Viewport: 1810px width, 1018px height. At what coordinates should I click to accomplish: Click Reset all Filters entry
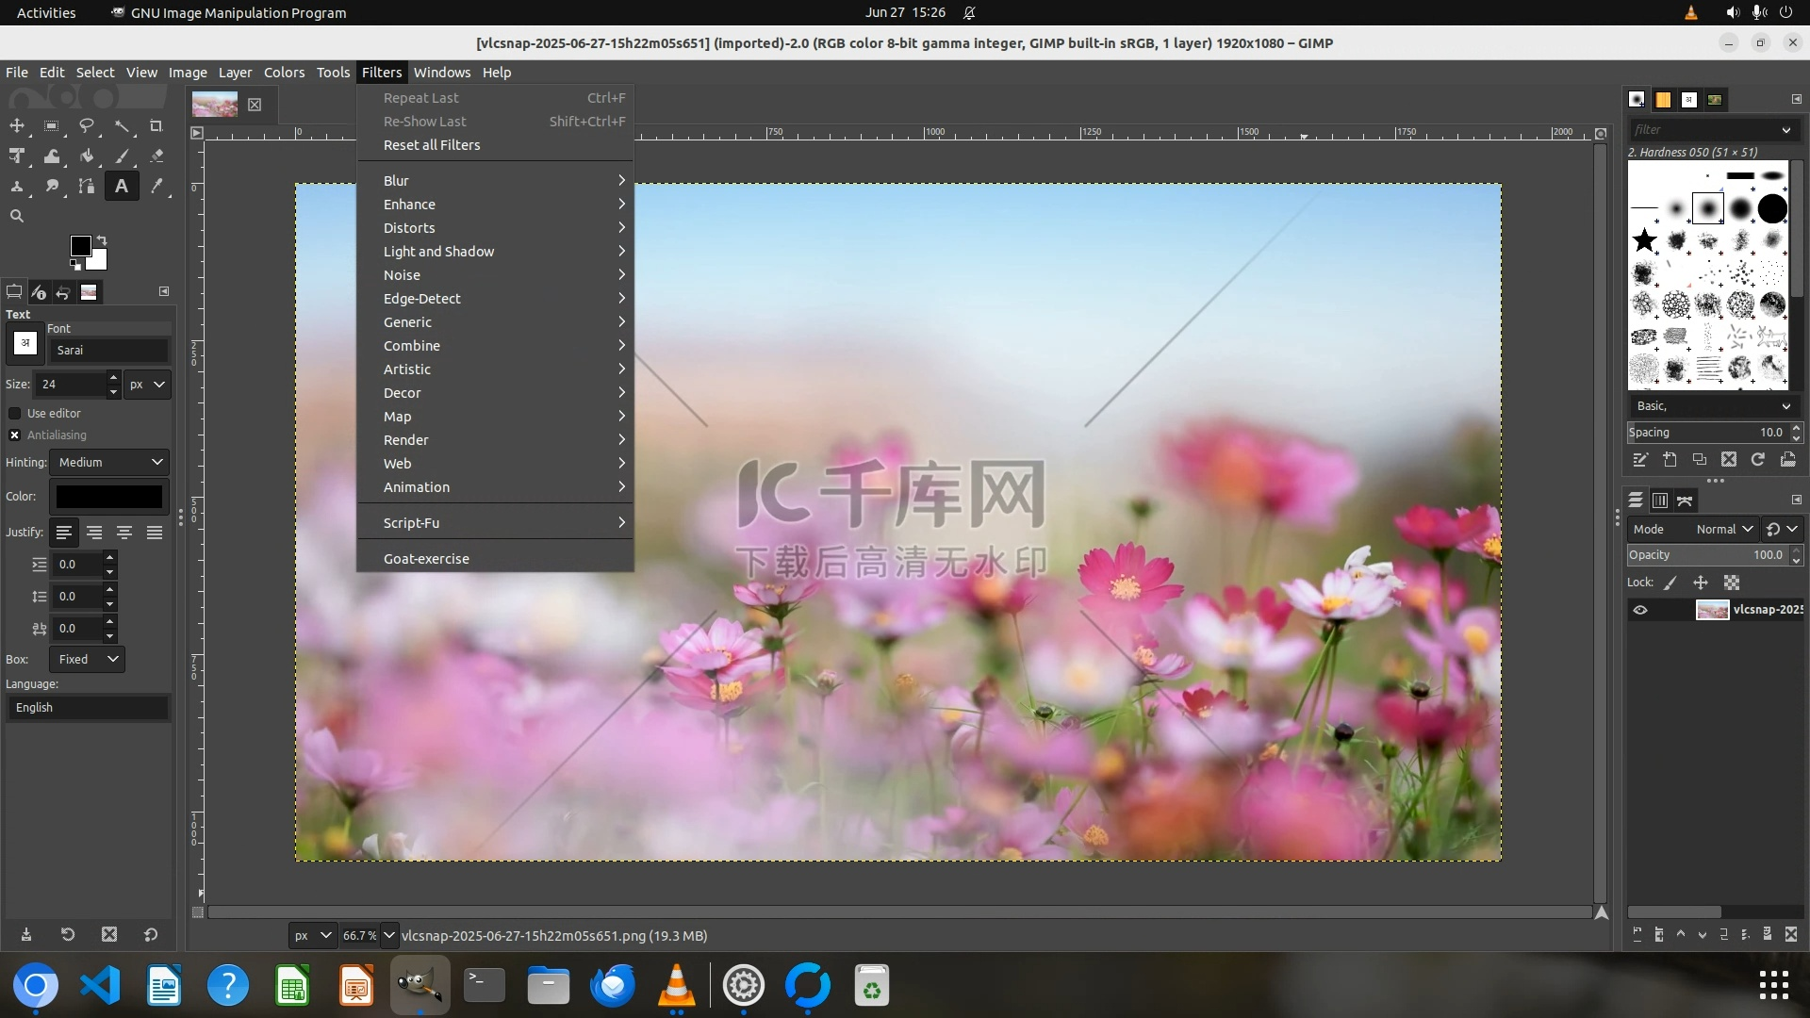432,145
